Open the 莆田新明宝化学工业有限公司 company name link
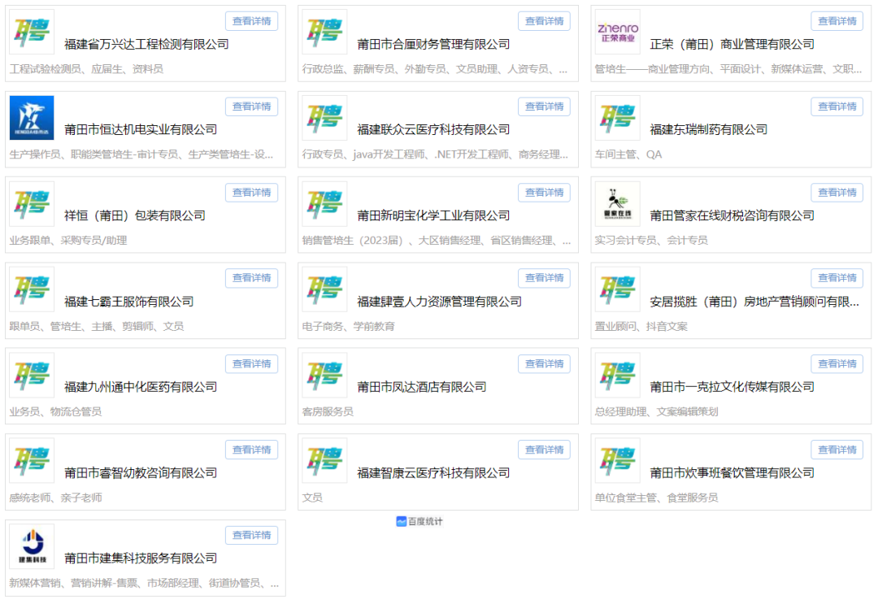This screenshot has width=878, height=600. tap(433, 215)
